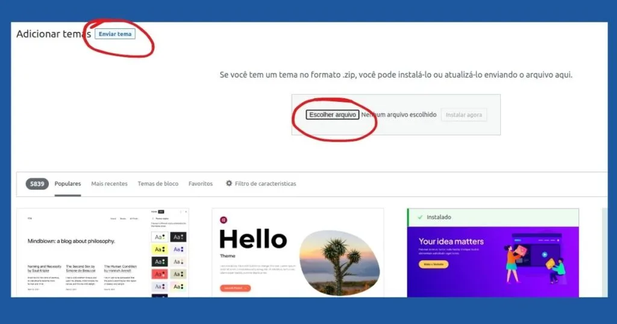Click the Nenhum arquivo escolhido label
617x324 pixels.
pyautogui.click(x=399, y=115)
